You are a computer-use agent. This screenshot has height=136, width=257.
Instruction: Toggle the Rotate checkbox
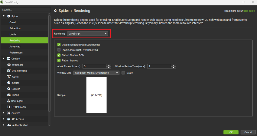click(123, 73)
